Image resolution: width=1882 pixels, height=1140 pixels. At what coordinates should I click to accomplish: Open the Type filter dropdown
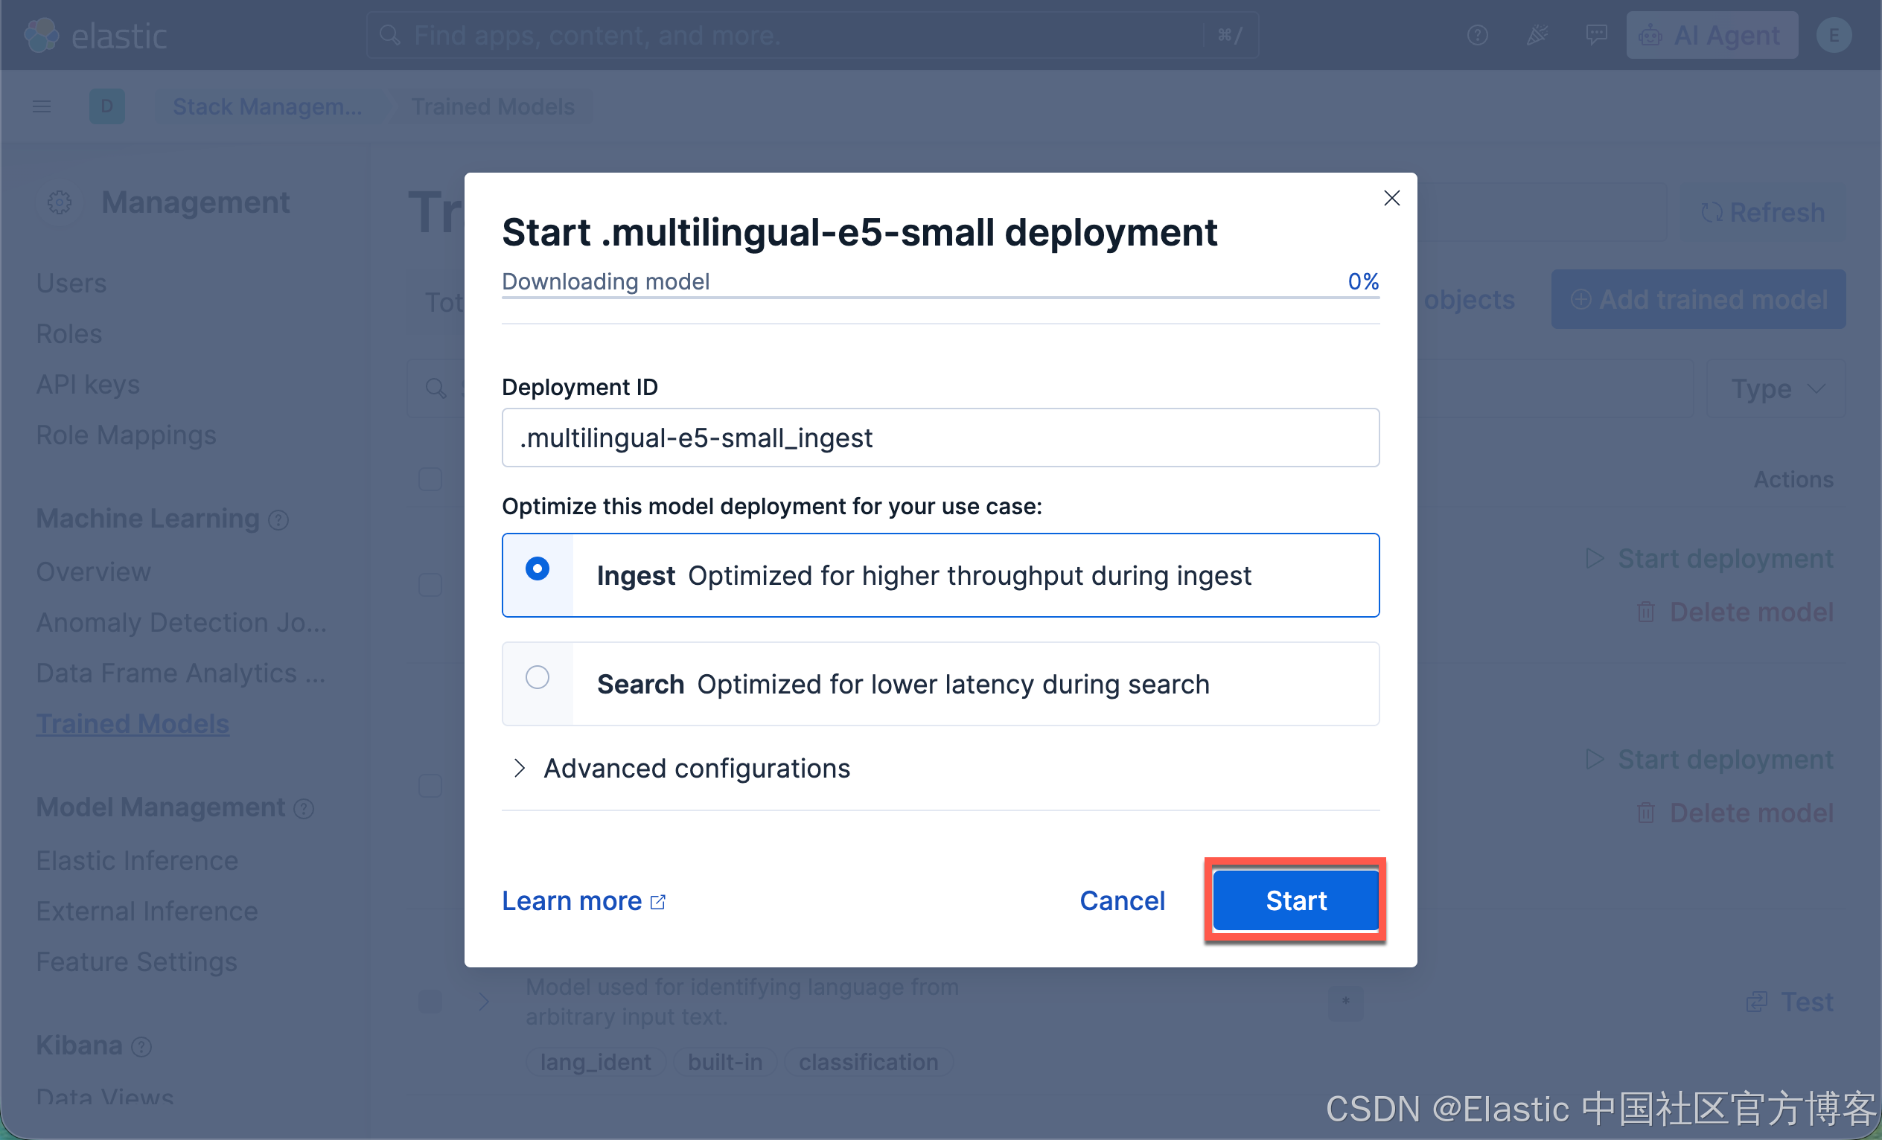[x=1776, y=388]
